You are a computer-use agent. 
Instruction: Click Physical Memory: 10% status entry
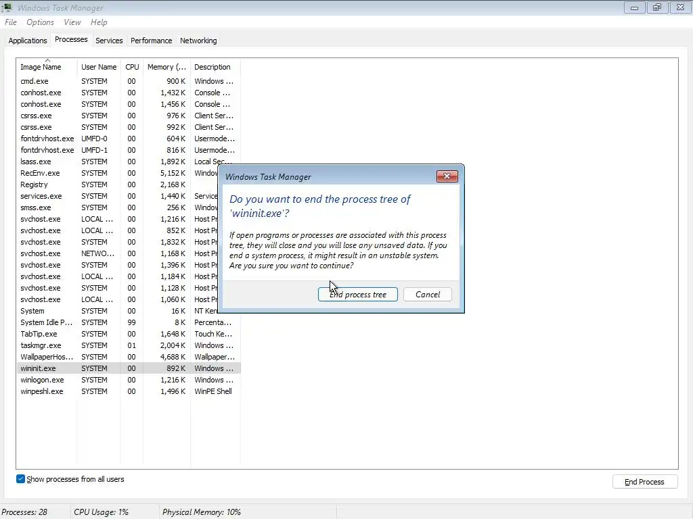(202, 512)
